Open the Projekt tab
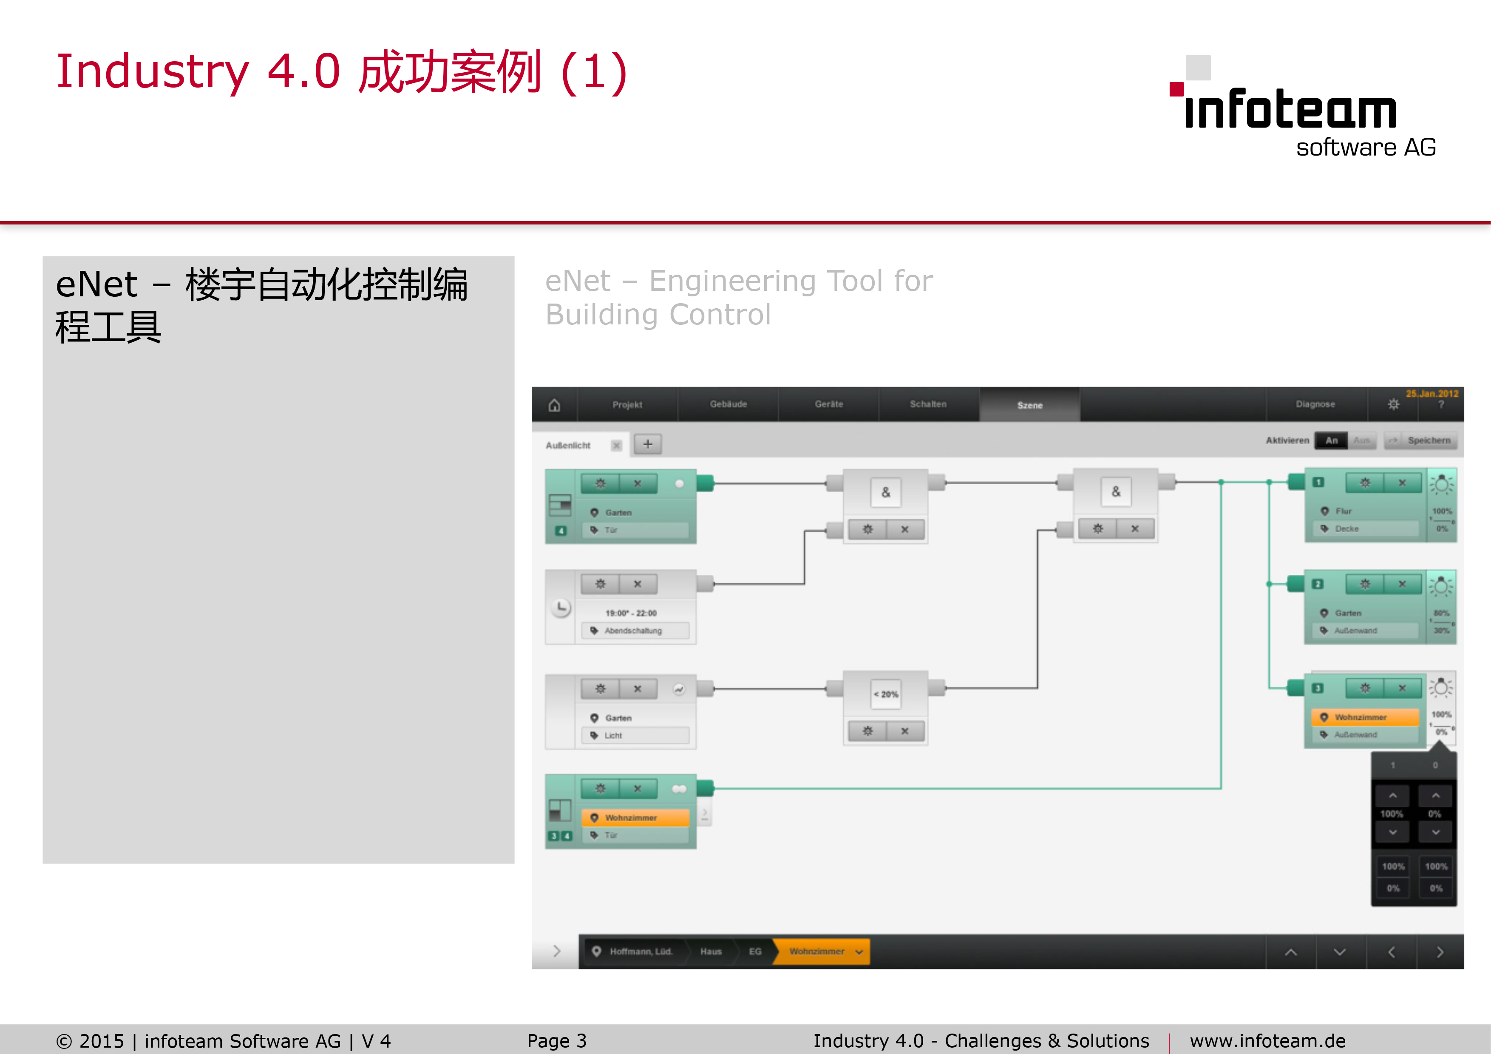Viewport: 1491px width, 1054px height. tap(626, 405)
